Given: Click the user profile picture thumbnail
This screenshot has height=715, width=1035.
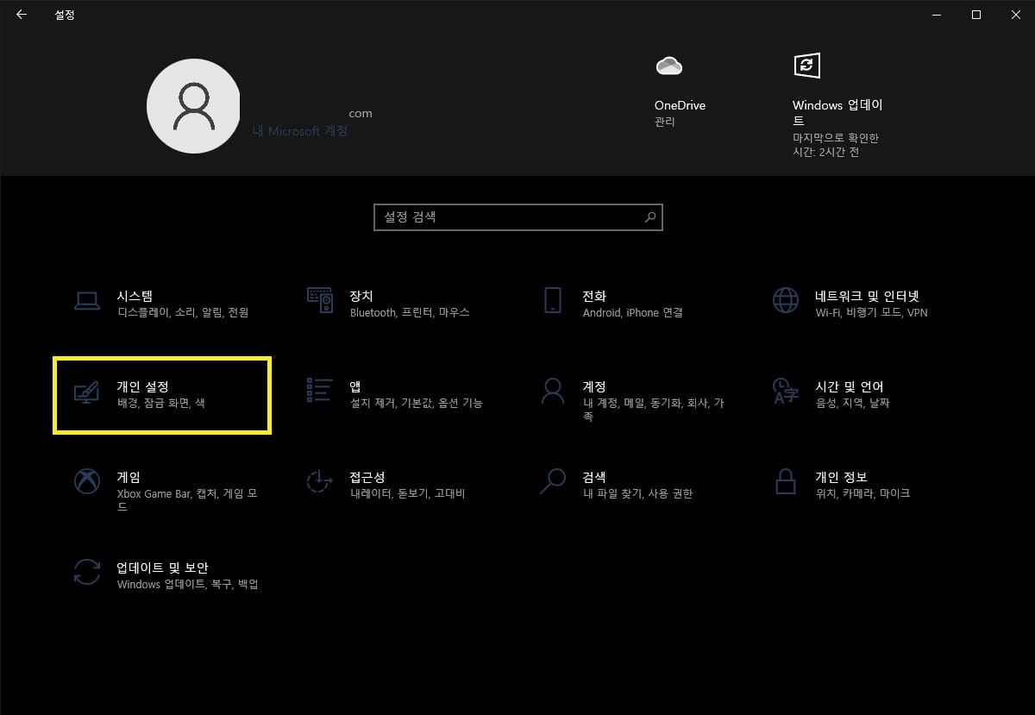Looking at the screenshot, I should (193, 106).
